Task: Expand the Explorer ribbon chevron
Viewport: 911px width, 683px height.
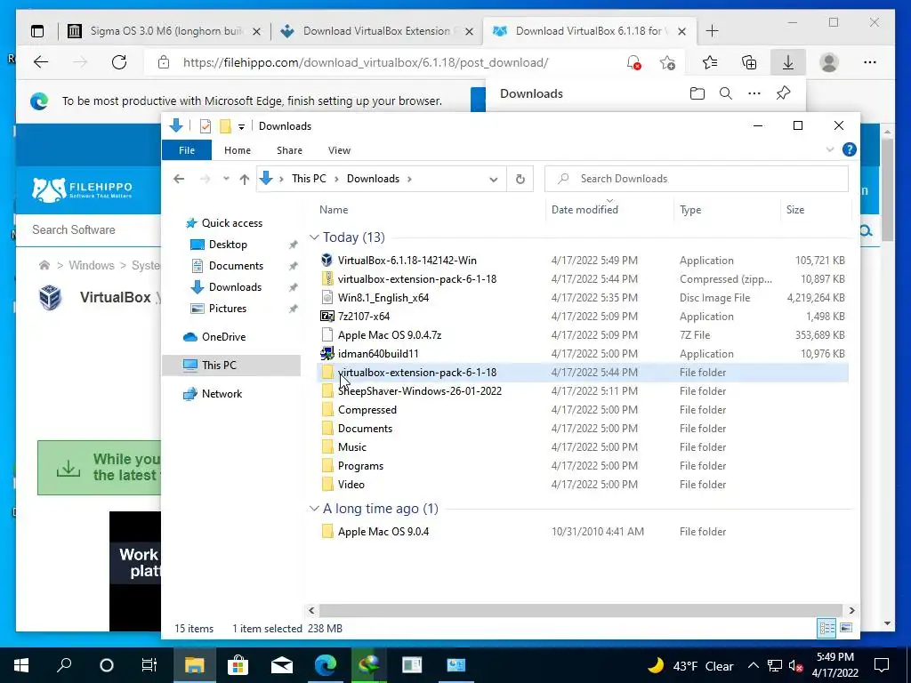Action: coord(830,149)
